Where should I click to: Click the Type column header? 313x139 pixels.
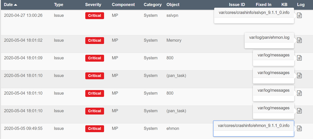tap(59, 5)
